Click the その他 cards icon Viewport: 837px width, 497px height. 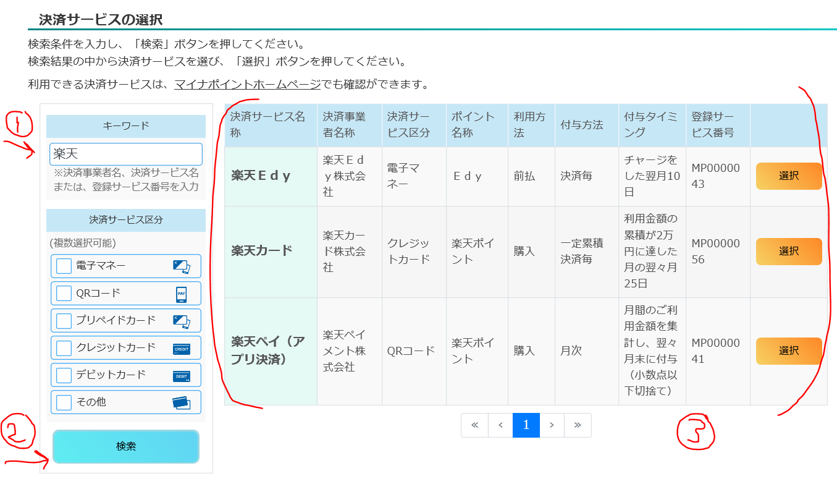click(182, 402)
